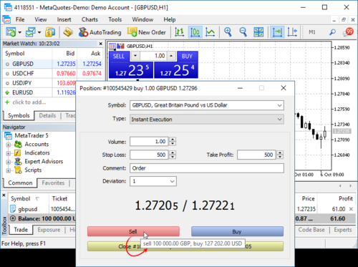Image resolution: width=358 pixels, height=267 pixels.
Task: Click the zoom out magnifier icon
Action: click(243, 32)
